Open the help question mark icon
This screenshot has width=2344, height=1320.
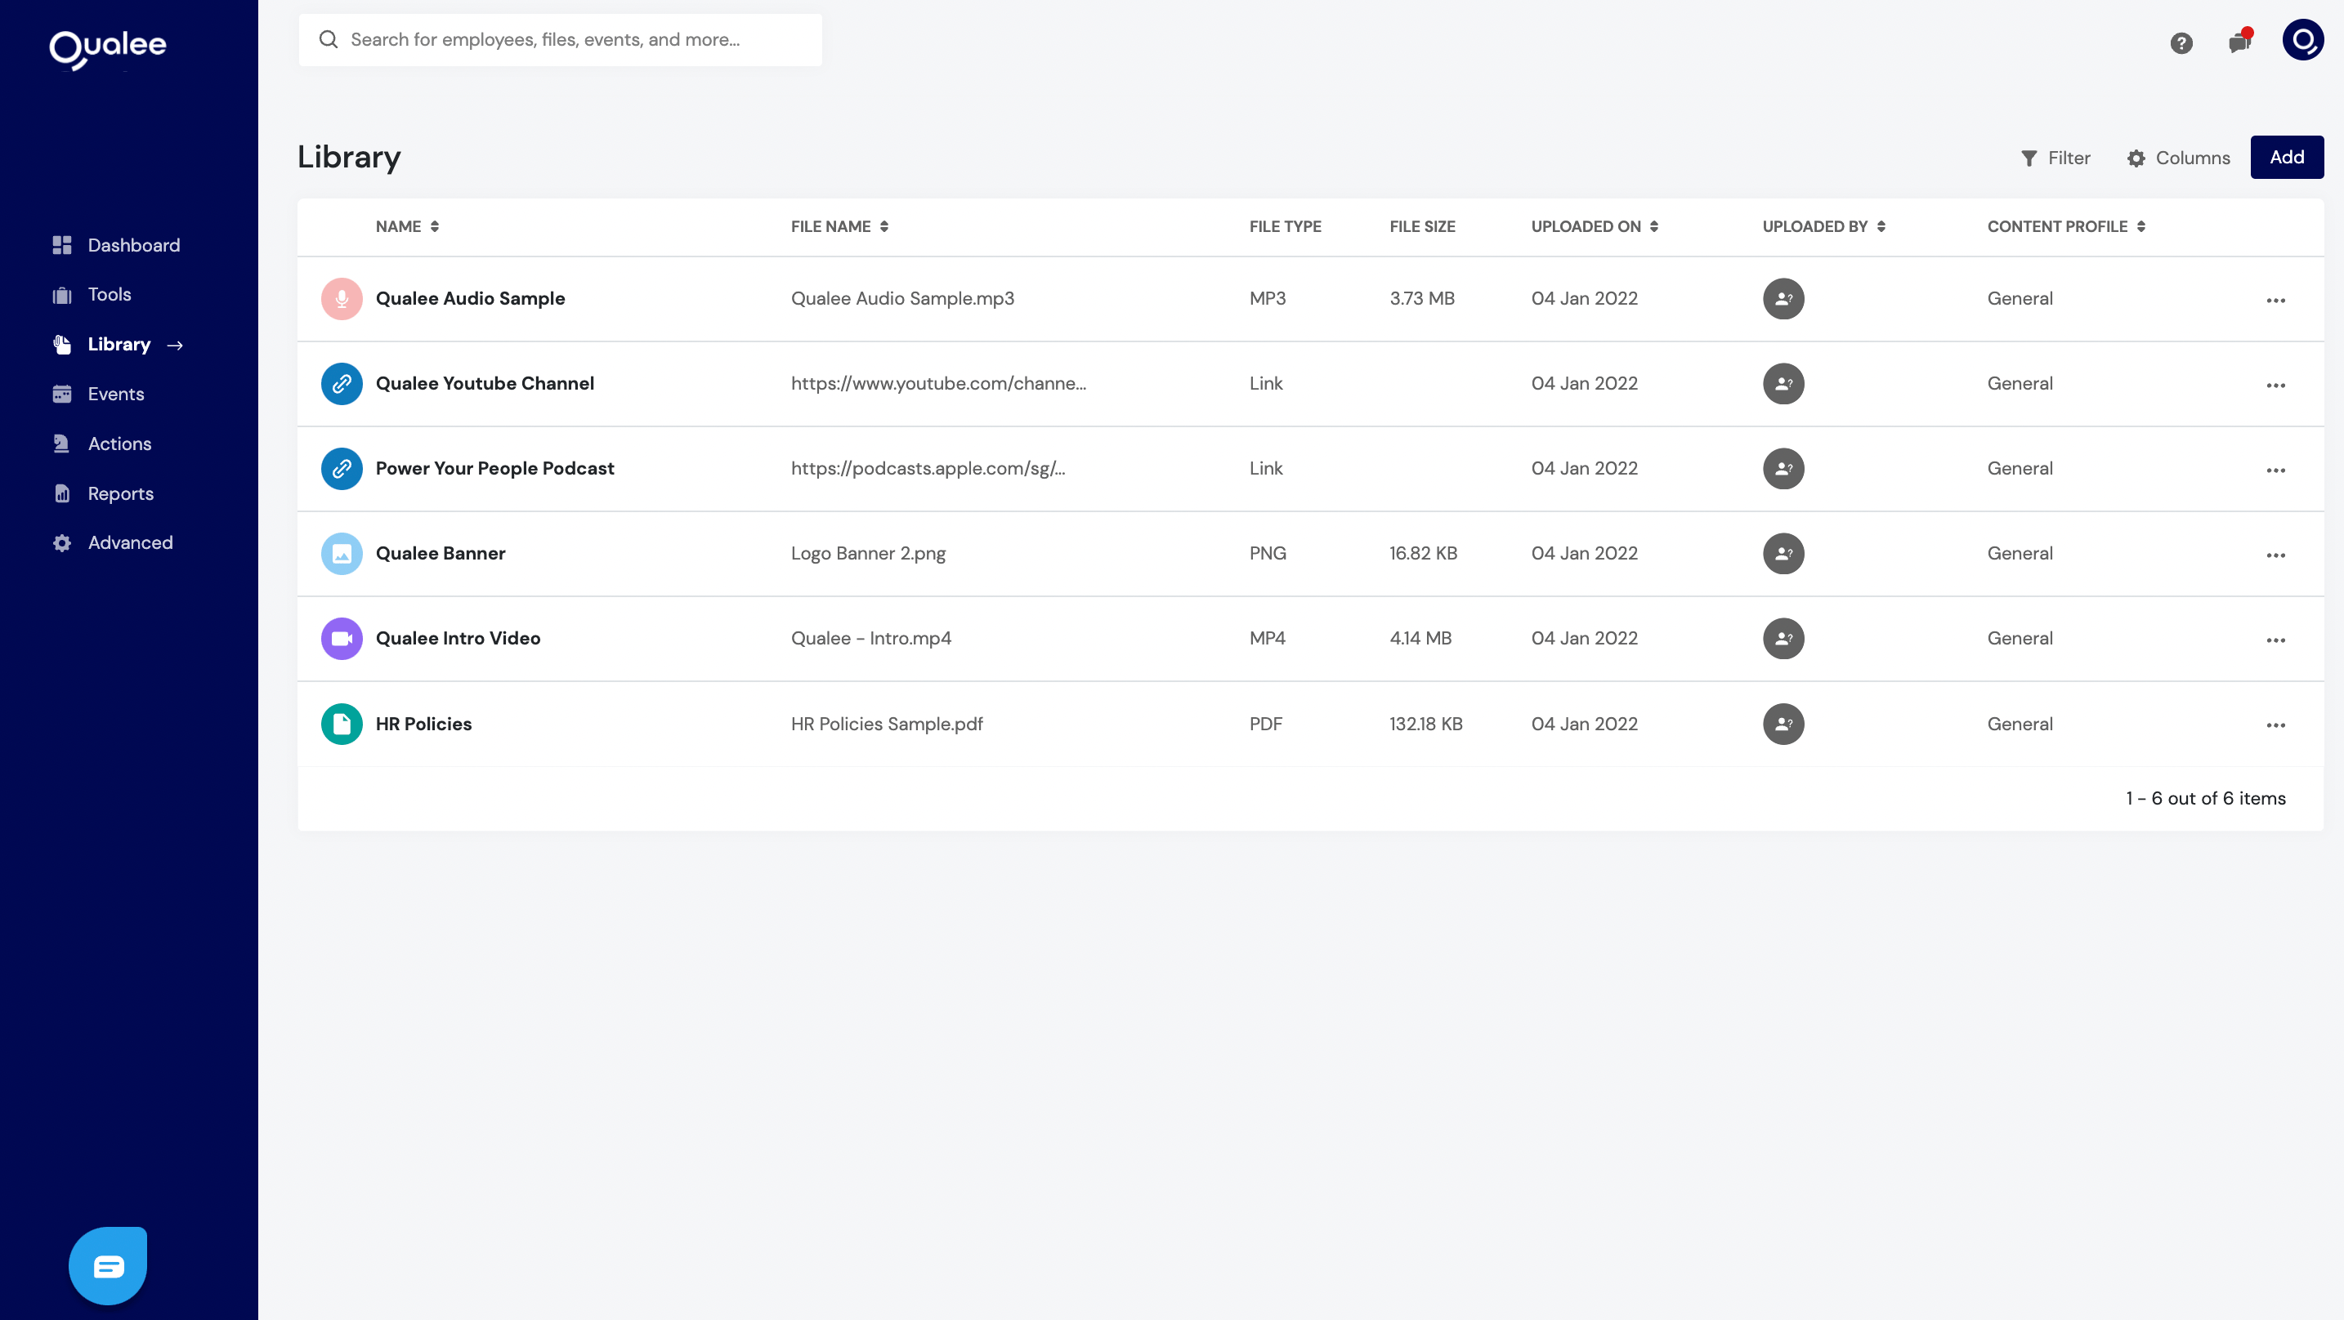click(2181, 42)
